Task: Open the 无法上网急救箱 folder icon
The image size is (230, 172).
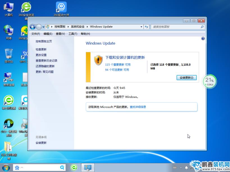Action: (9, 151)
